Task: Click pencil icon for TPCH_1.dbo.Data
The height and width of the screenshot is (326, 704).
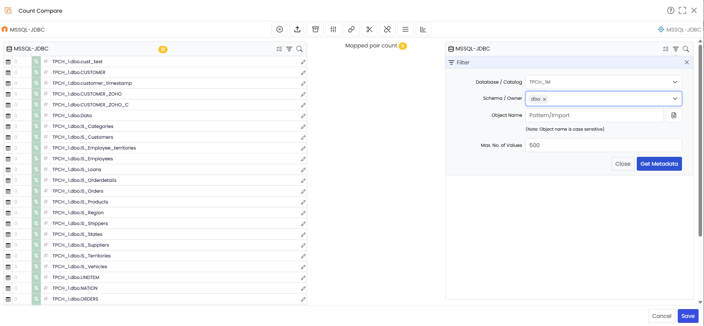Action: click(x=303, y=116)
